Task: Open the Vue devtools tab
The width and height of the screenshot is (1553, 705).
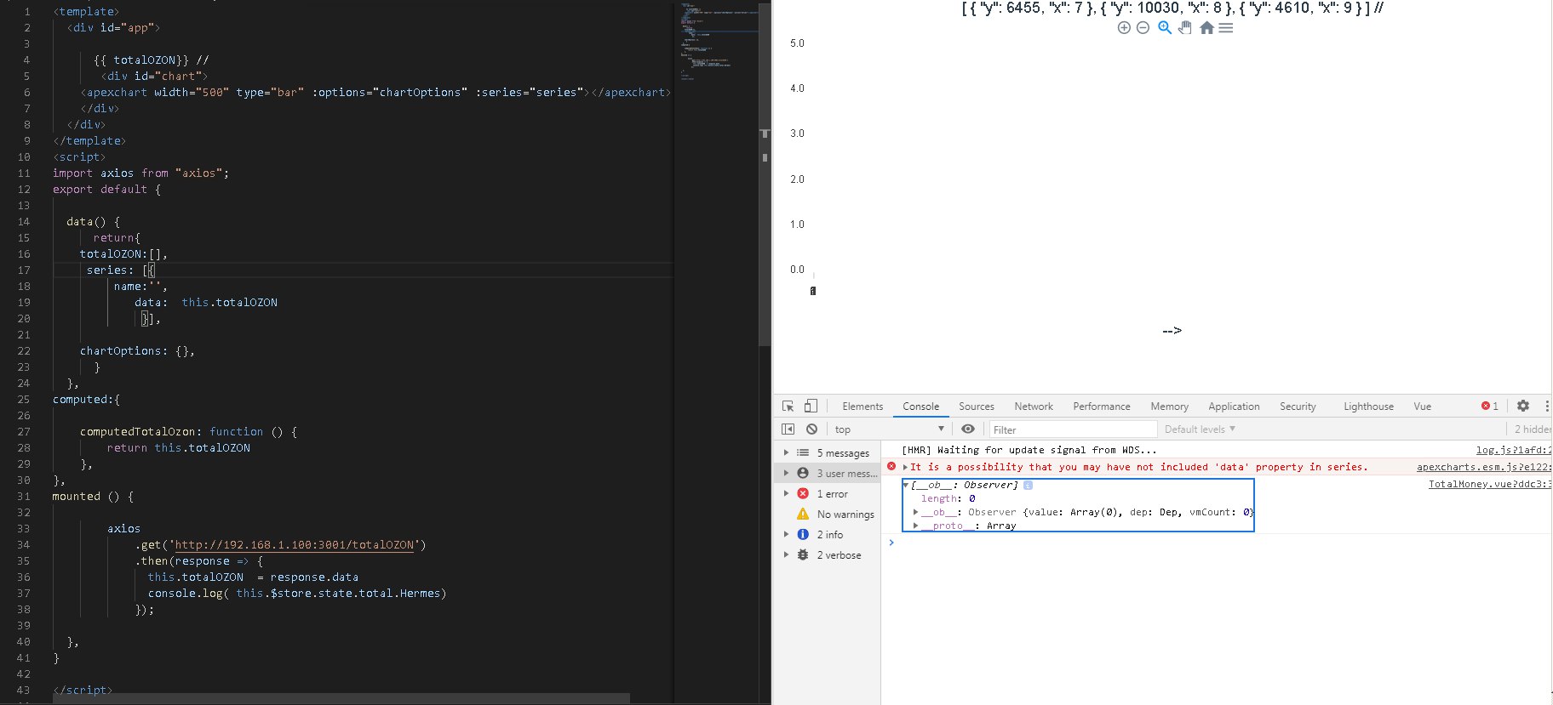Action: click(x=1423, y=407)
